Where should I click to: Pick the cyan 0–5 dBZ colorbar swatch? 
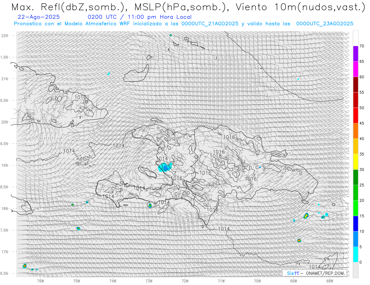coord(356,254)
